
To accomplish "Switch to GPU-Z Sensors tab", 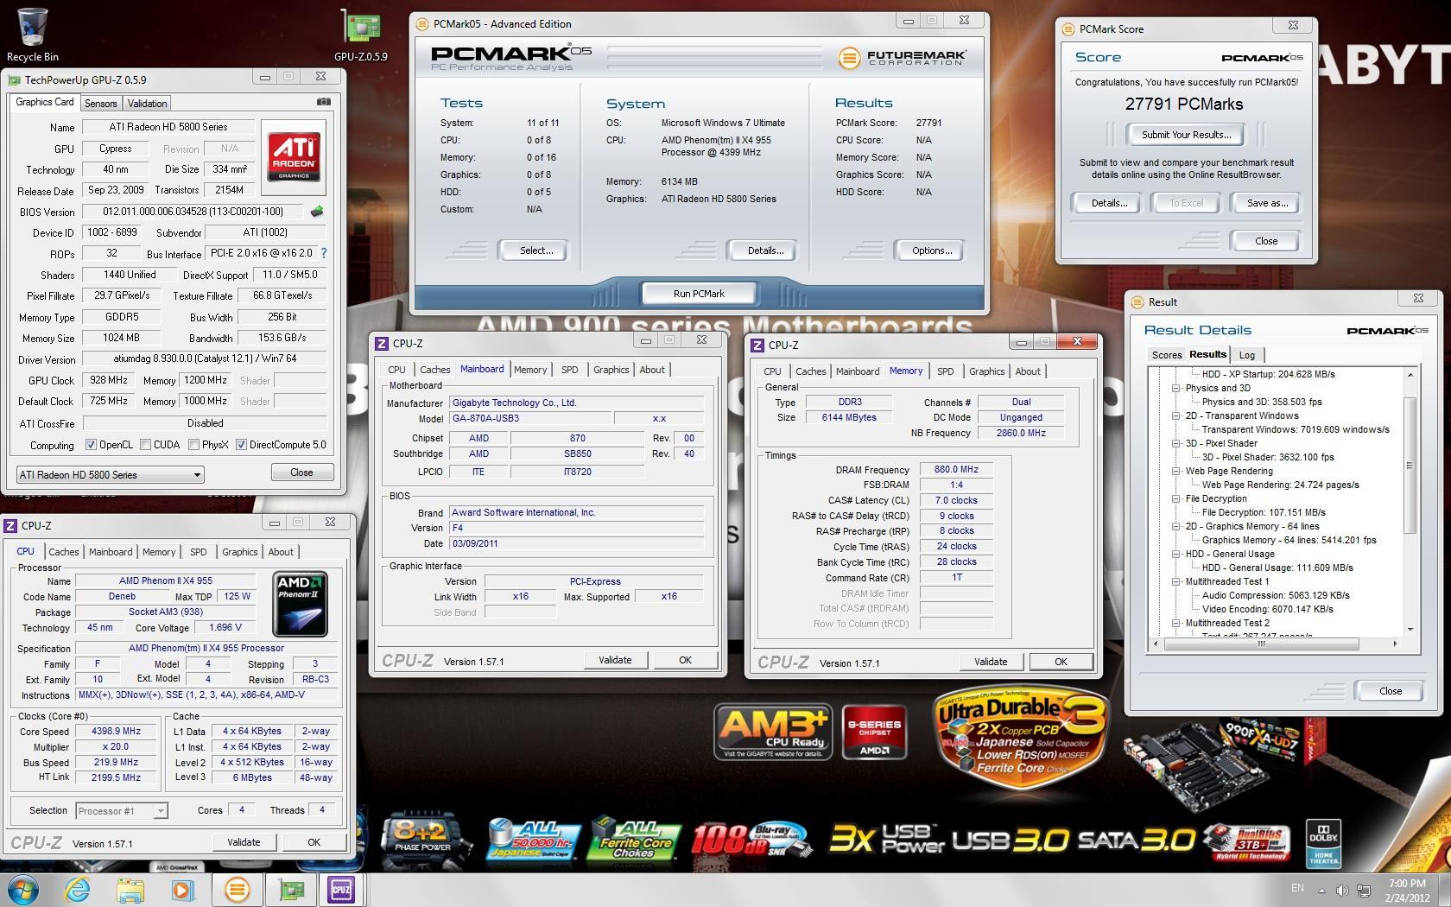I will [x=100, y=103].
